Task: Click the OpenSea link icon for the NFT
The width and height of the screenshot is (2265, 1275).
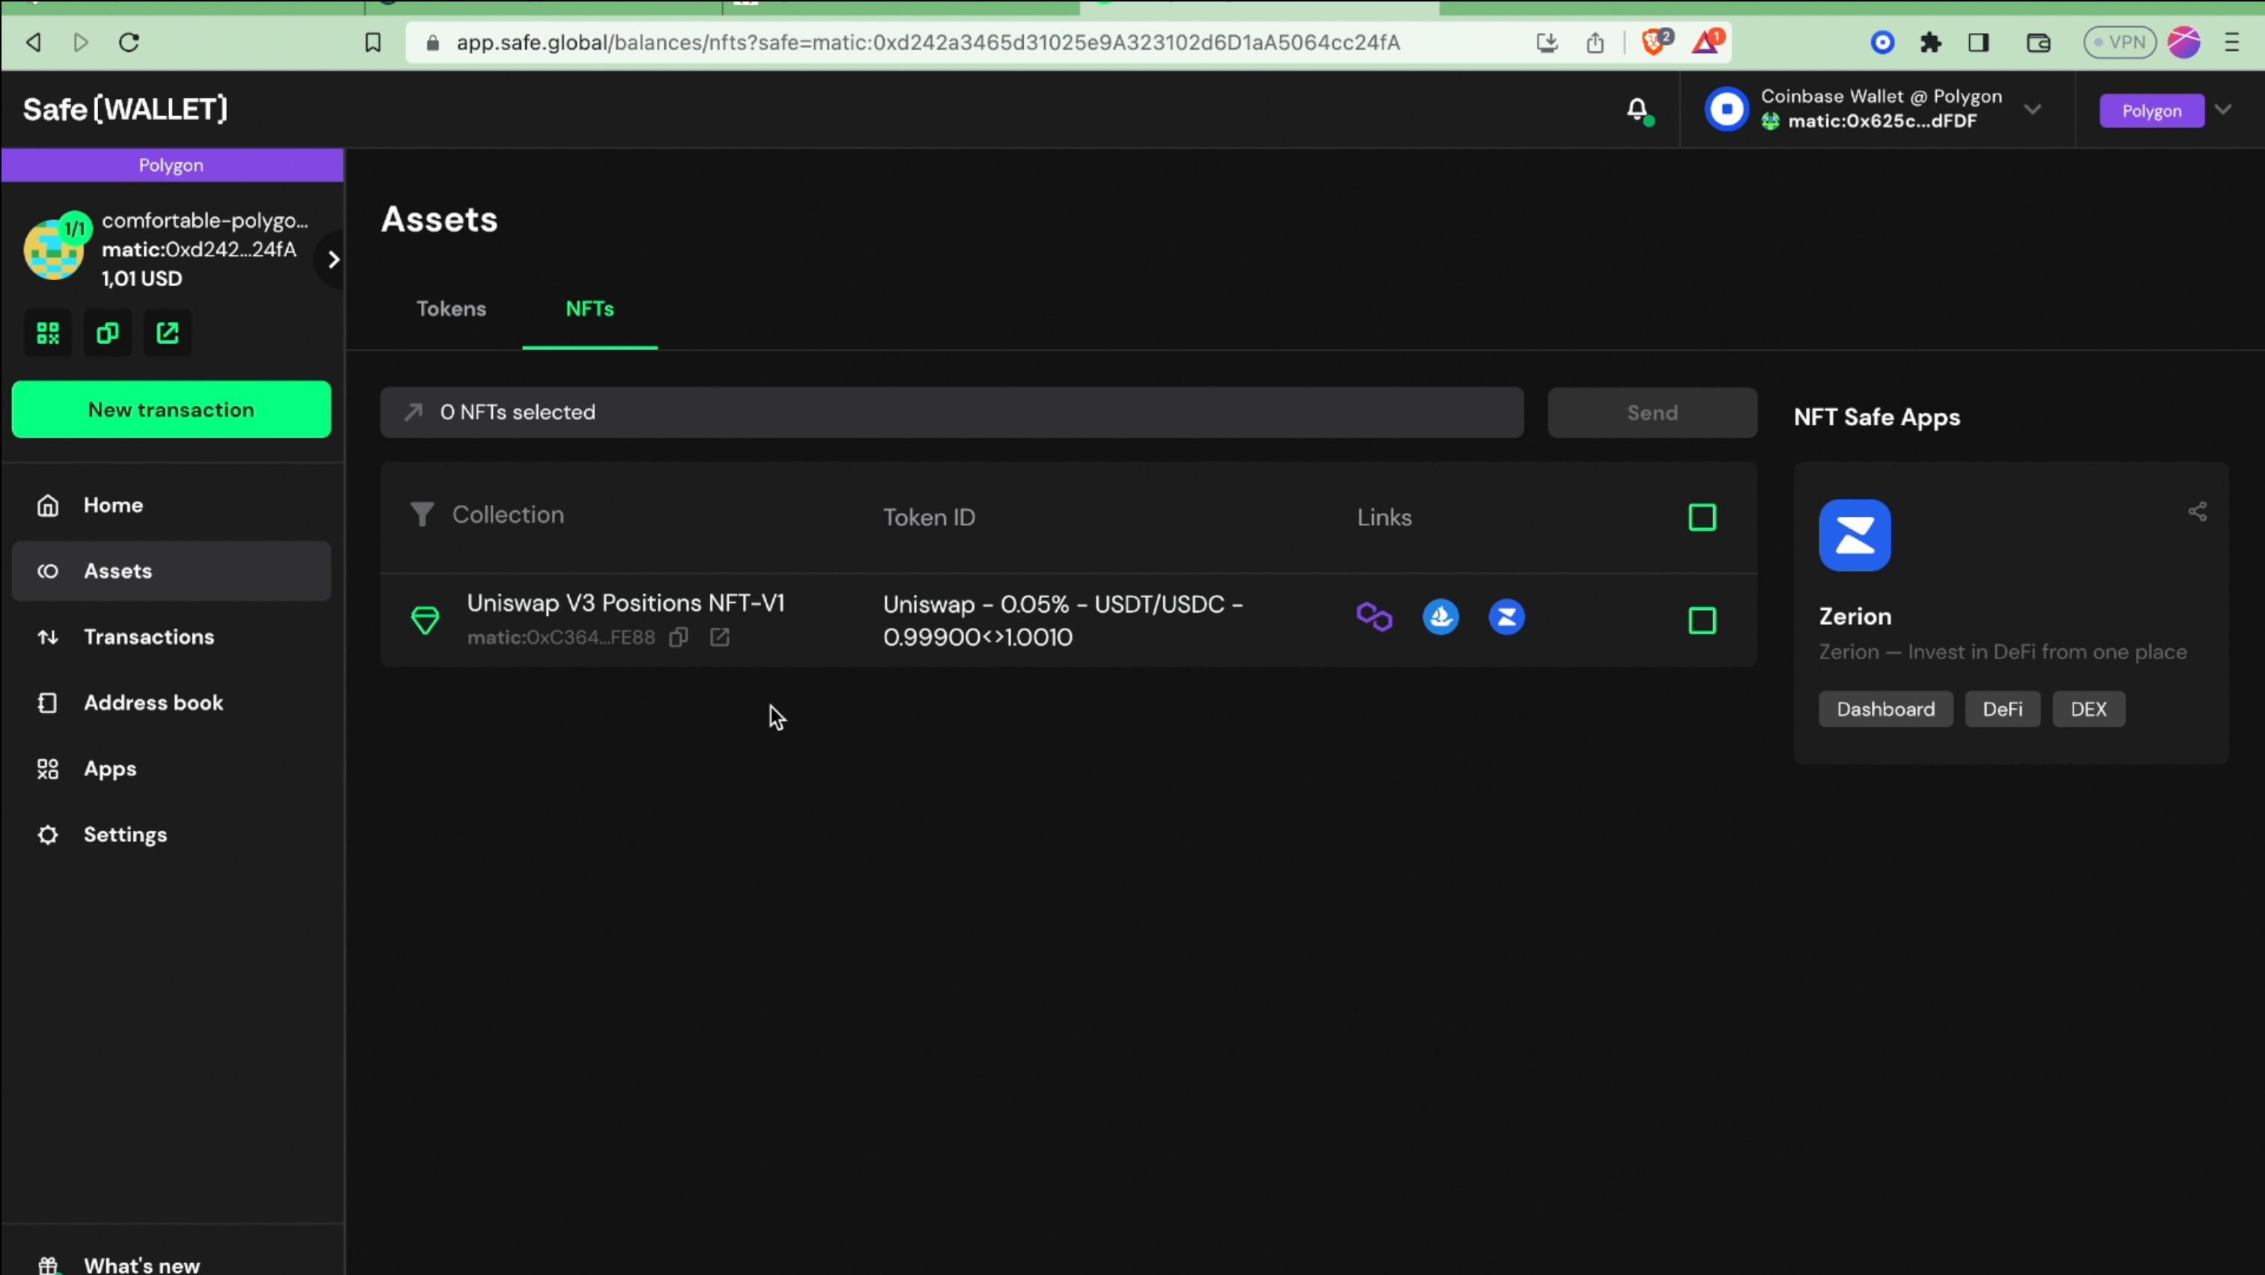Action: click(1439, 618)
